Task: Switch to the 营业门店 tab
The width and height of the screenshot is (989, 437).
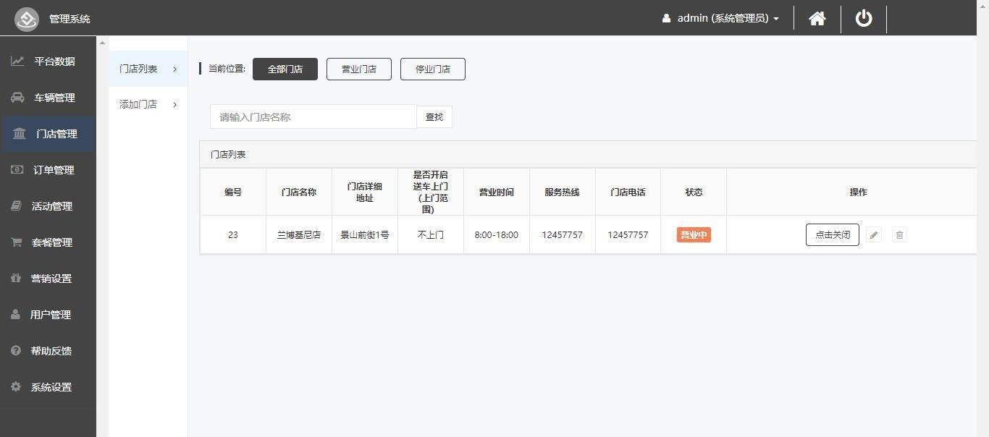Action: point(359,69)
